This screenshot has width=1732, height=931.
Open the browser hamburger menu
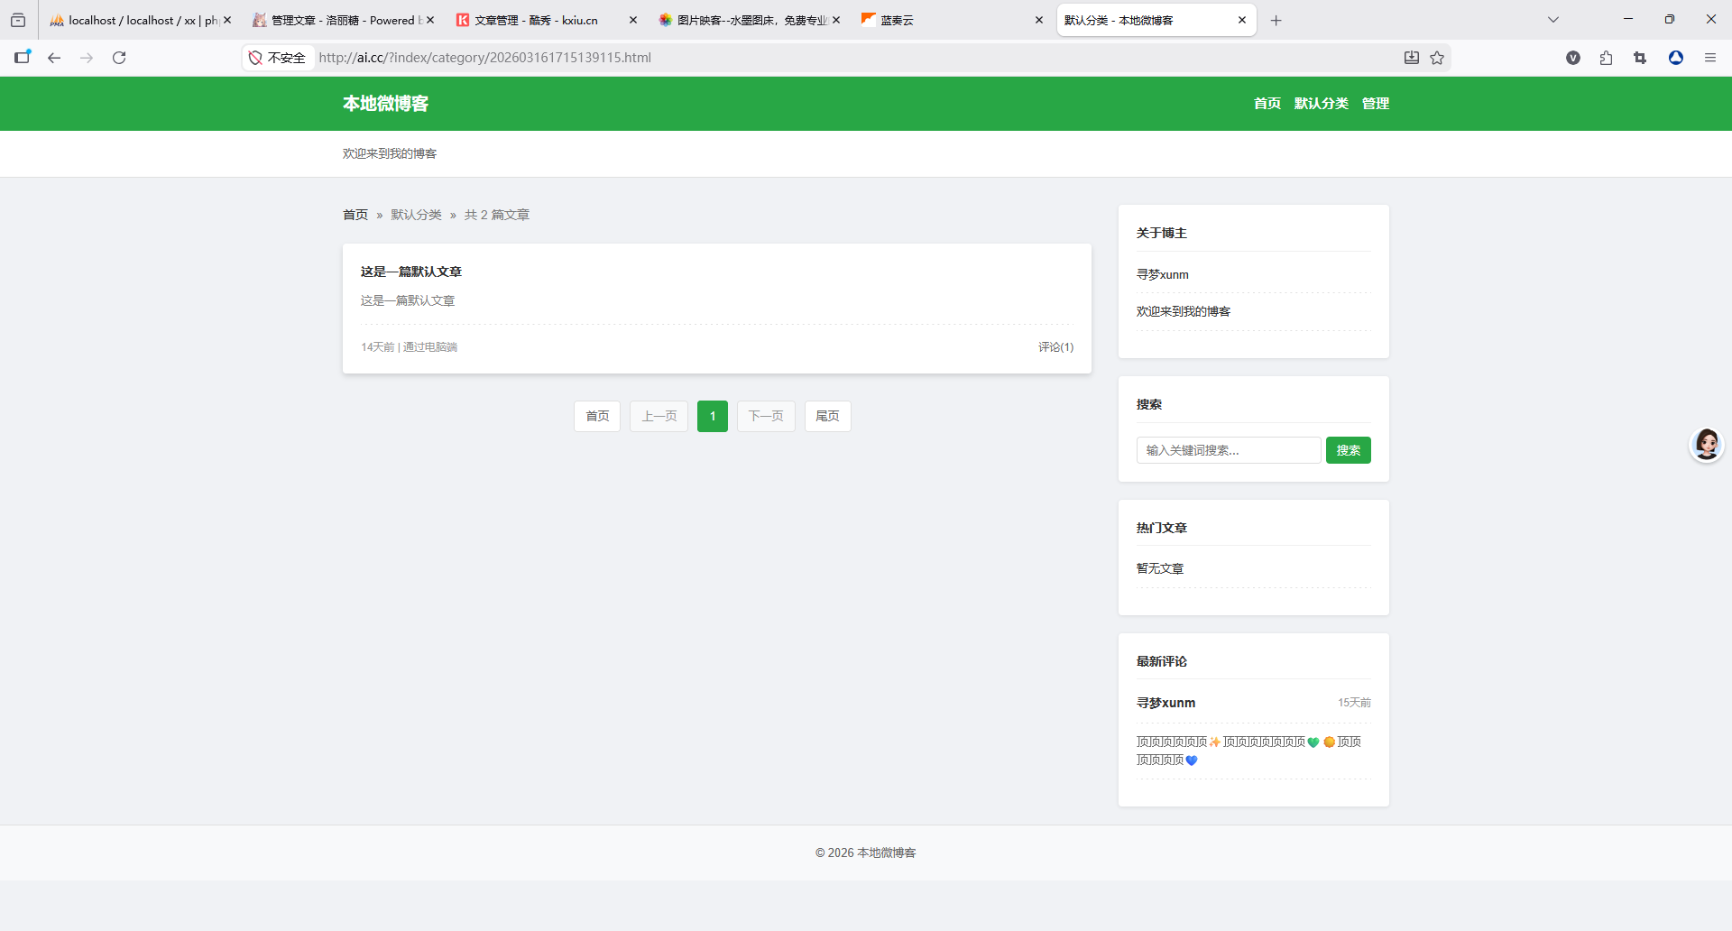pyautogui.click(x=1709, y=58)
